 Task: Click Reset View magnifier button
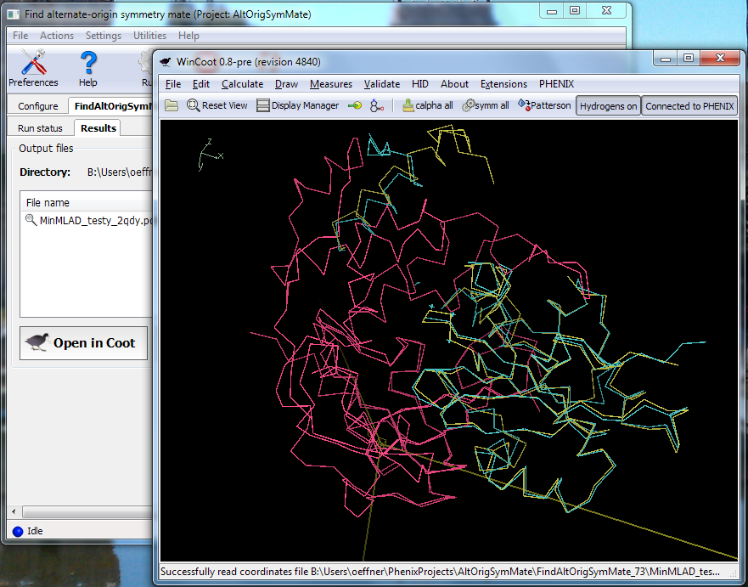click(x=217, y=105)
